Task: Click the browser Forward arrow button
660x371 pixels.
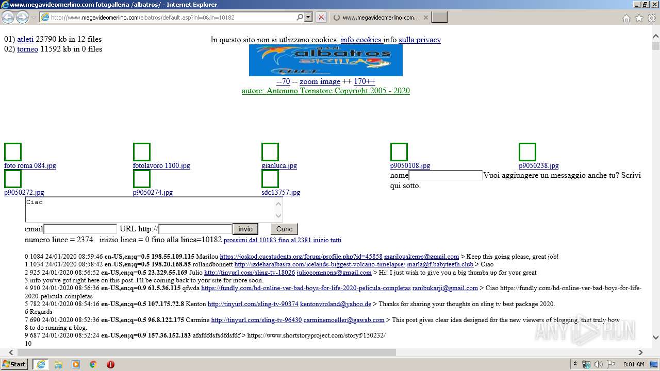Action: [22, 17]
